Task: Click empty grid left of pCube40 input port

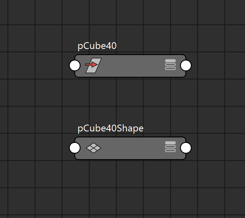Action: tap(38, 66)
